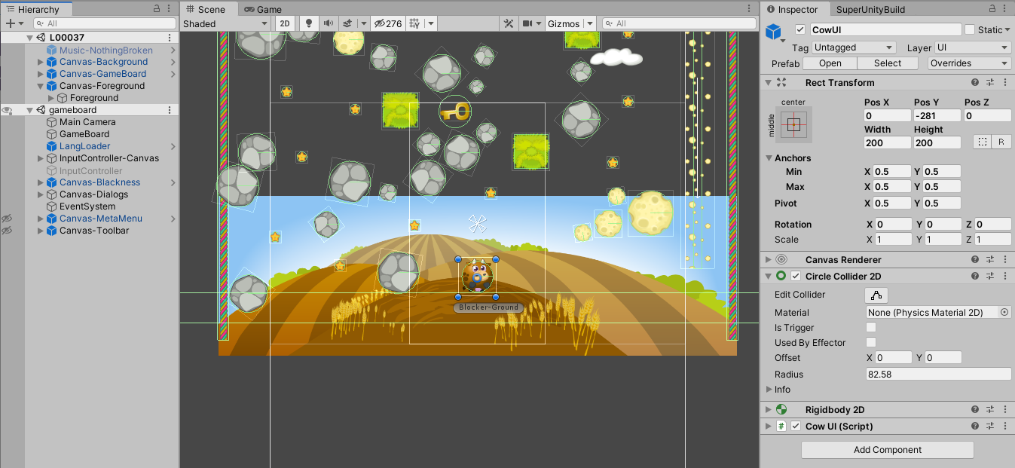Screen dimensions: 1015x468
Task: Pick a Physics Material using the object picker circle
Action: pos(1004,313)
